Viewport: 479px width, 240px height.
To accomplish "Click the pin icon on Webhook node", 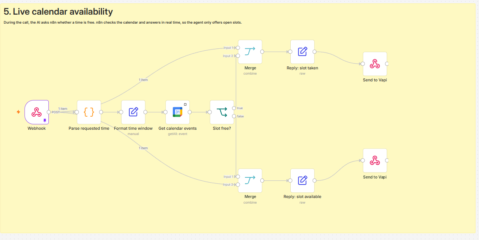I will 45,120.
